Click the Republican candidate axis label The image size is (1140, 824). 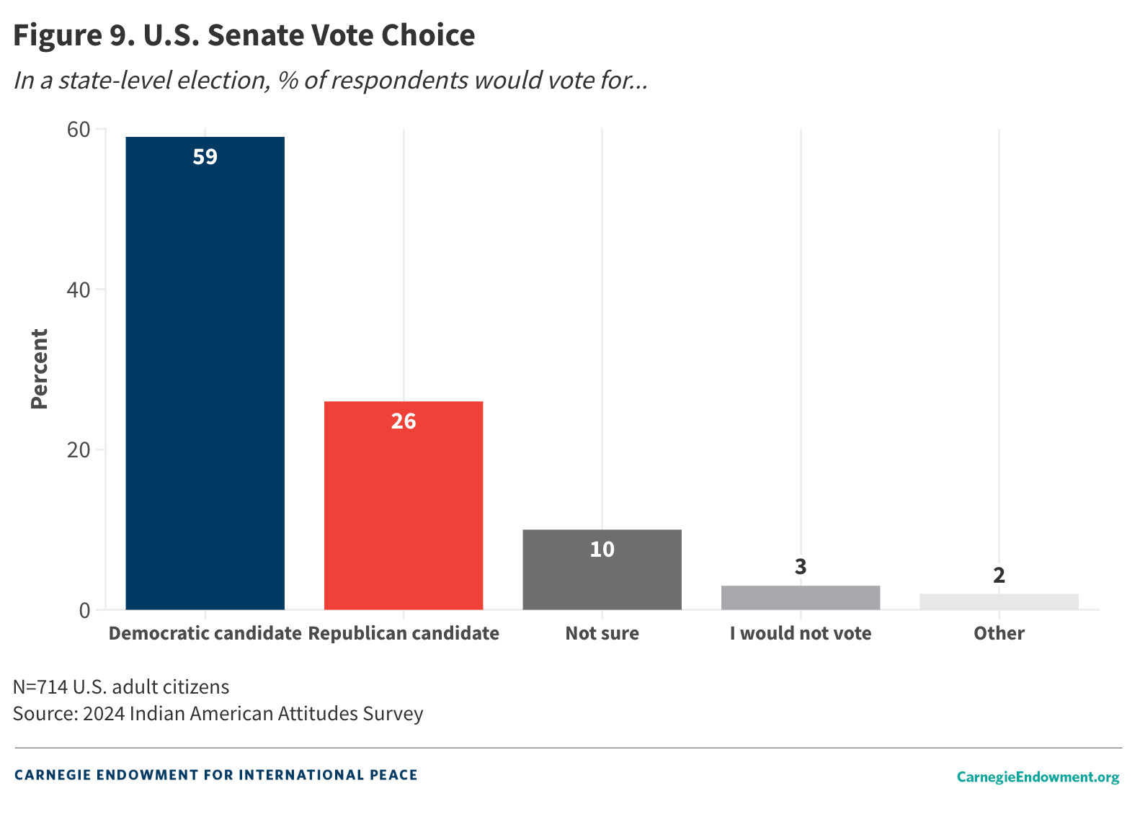tap(404, 633)
